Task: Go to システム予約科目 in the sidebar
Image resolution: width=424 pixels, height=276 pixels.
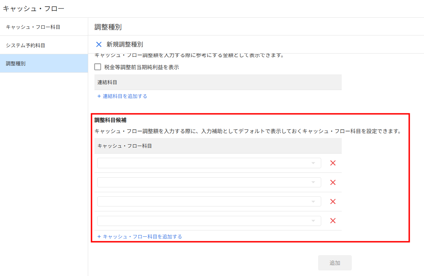Action: tap(25, 45)
